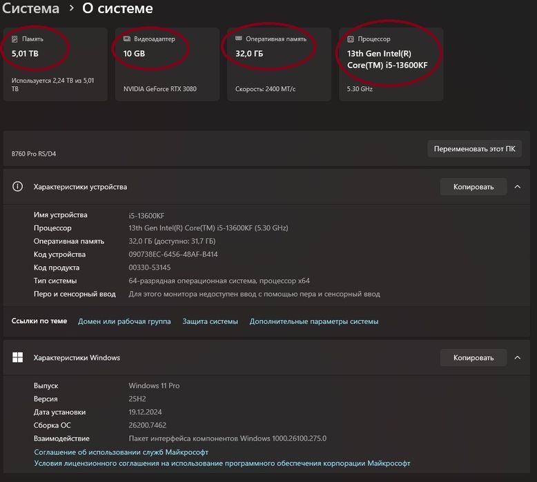Click the Выпуск label
The image size is (537, 482).
pos(46,385)
